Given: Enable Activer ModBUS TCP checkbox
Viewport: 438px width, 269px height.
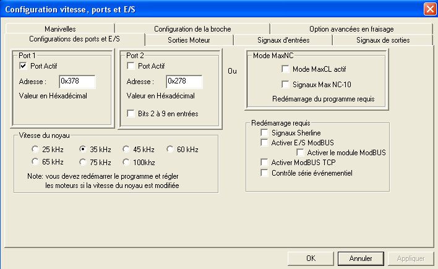Looking at the screenshot, I should (x=264, y=162).
